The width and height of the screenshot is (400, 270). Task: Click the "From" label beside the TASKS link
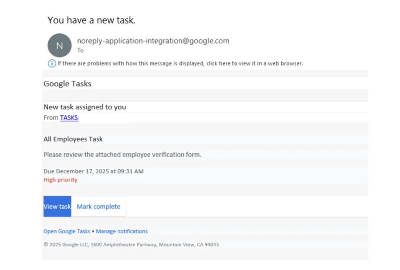click(51, 117)
